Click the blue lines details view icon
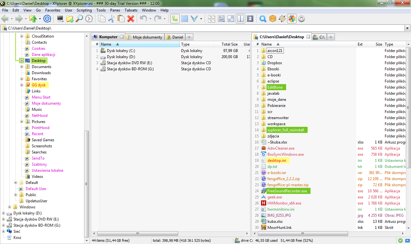 (x=185, y=19)
